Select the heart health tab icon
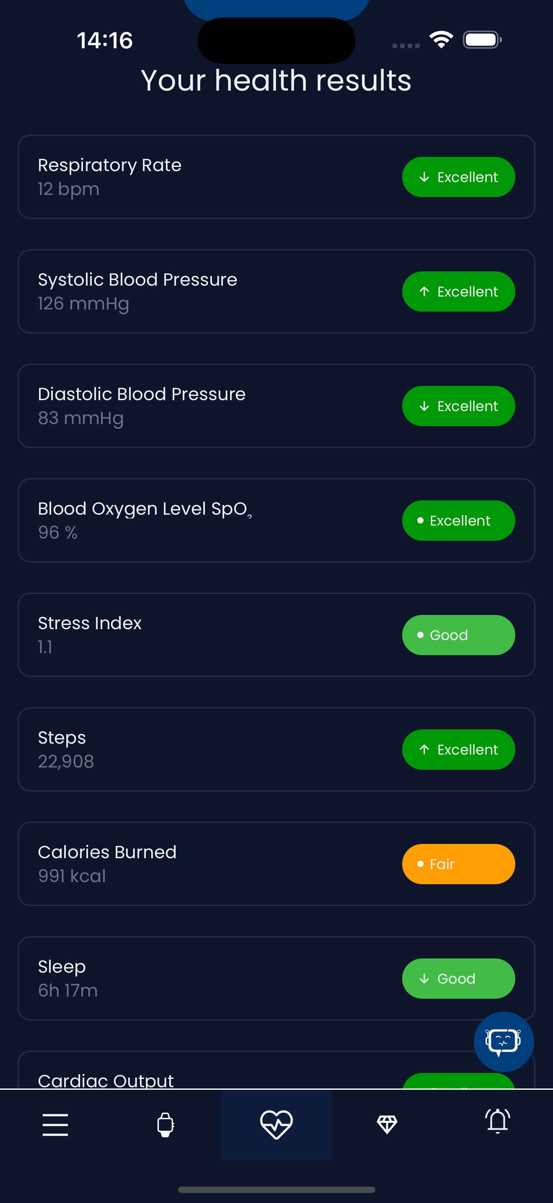 tap(276, 1125)
